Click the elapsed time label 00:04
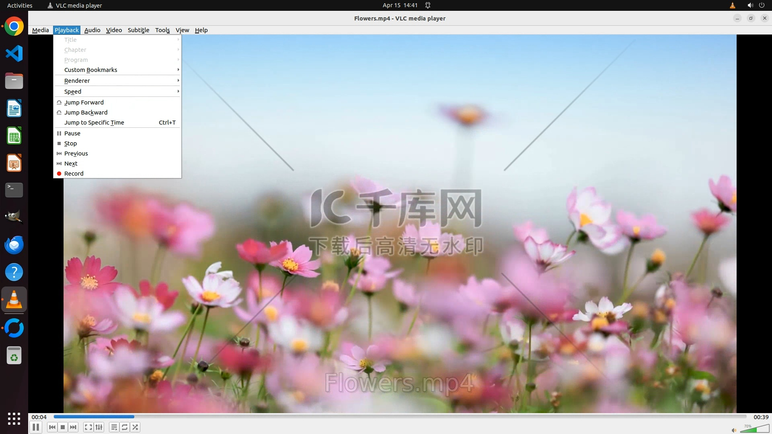Image resolution: width=772 pixels, height=434 pixels. click(x=39, y=417)
